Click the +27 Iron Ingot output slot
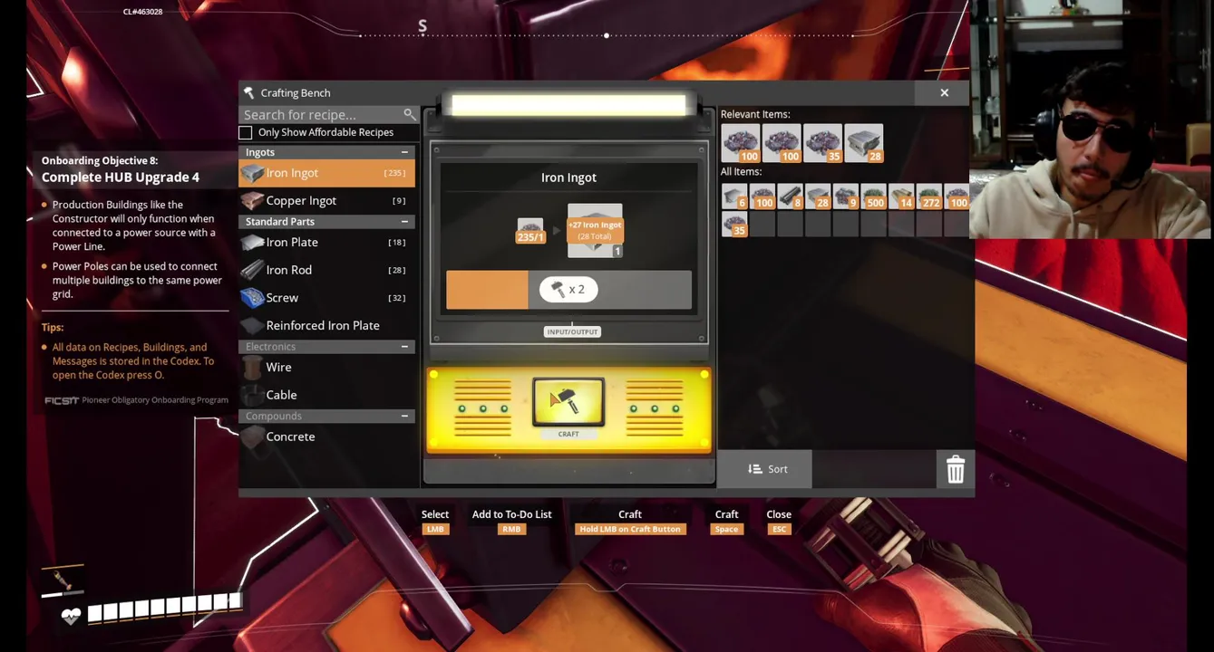Screen dimensions: 1214x652 pos(595,231)
